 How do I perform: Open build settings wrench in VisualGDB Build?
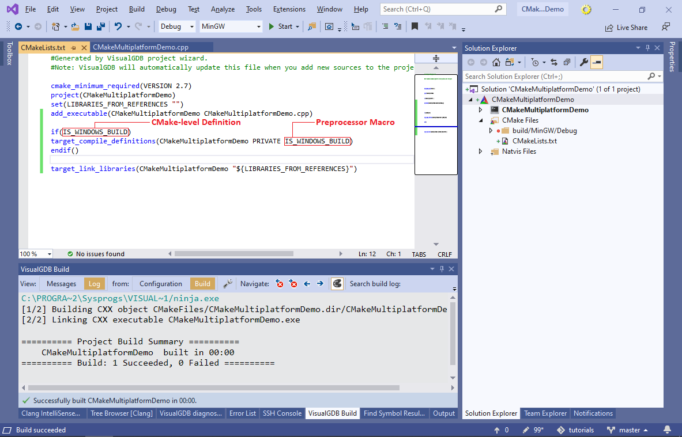click(228, 283)
